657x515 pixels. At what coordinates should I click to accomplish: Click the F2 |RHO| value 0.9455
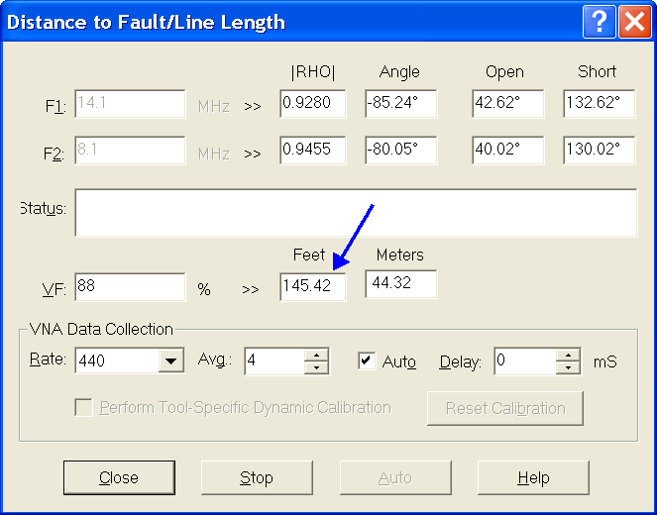pos(313,150)
